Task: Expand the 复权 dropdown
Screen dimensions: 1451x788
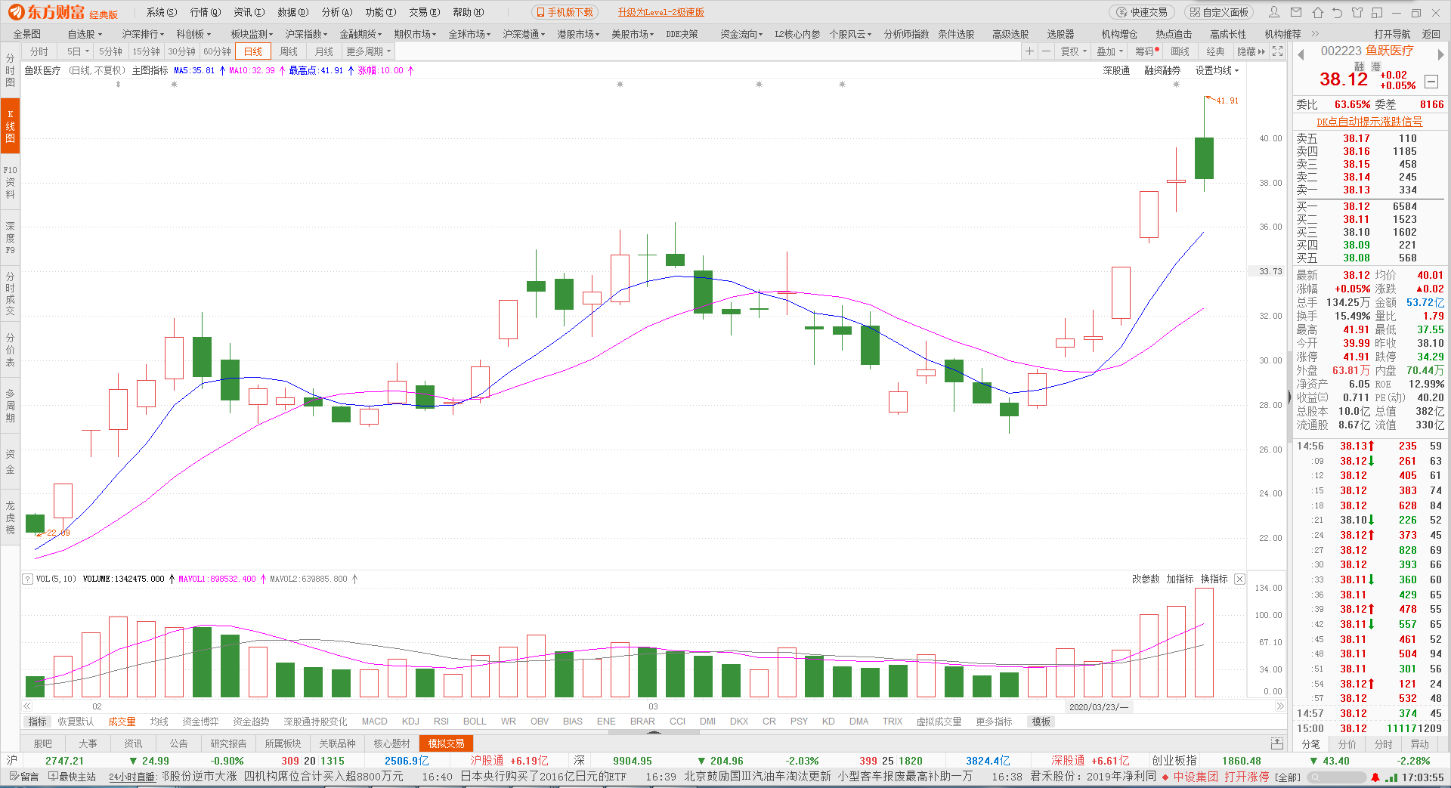Action: pos(1073,51)
